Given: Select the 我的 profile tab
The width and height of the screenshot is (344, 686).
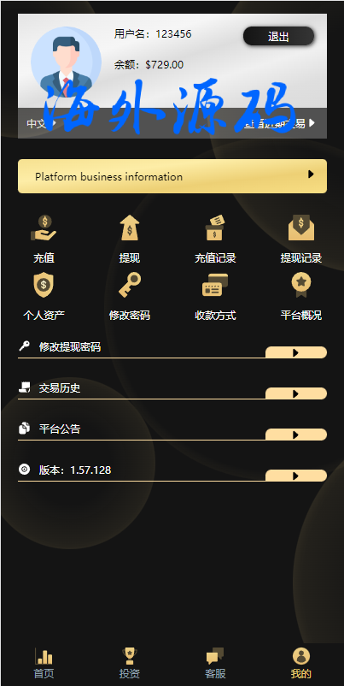Looking at the screenshot, I should [x=301, y=663].
